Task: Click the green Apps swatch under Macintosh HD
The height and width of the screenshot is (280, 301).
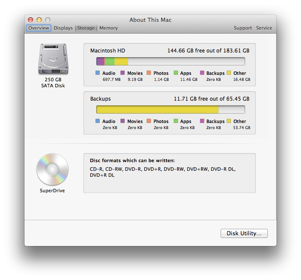Action: [x=176, y=73]
